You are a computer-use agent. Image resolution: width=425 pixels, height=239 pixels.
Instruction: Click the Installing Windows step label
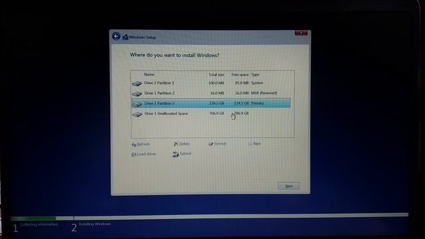click(x=94, y=224)
